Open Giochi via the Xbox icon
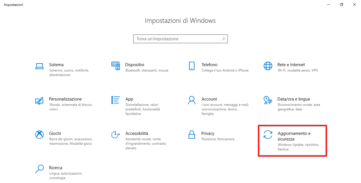Screen dimensions: 361x183 pos(39,135)
